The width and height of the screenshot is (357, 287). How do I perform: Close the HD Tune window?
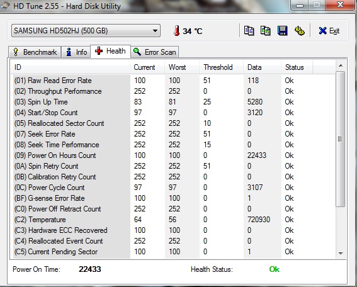click(340, 4)
